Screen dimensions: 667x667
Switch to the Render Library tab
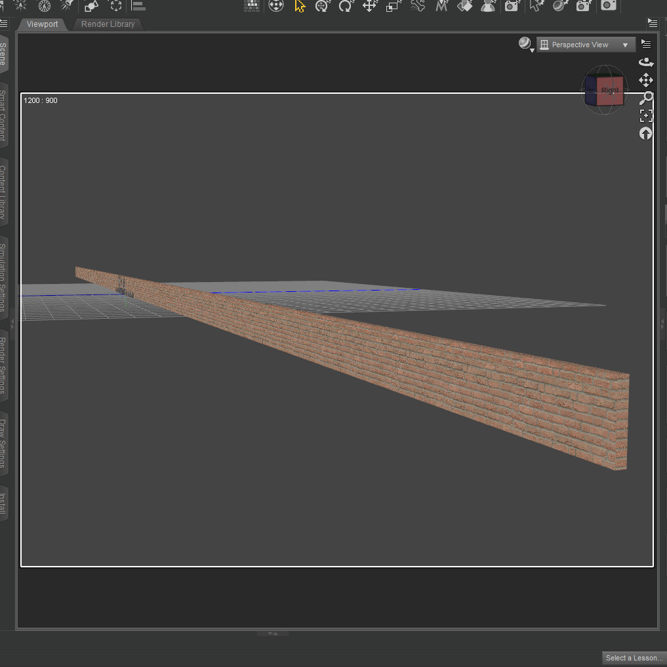pyautogui.click(x=108, y=24)
